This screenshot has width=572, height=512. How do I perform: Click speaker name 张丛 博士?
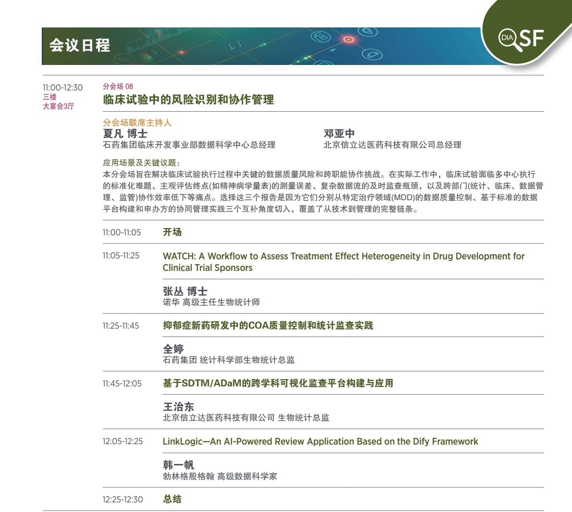(x=185, y=291)
